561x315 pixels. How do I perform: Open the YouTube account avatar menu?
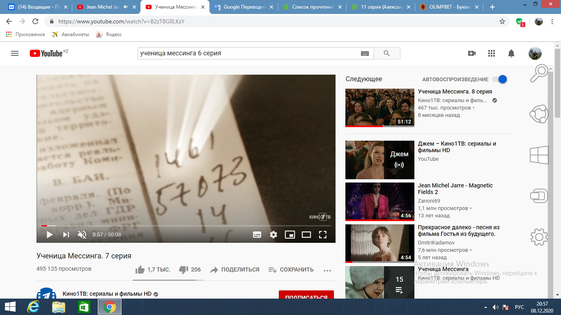tap(535, 53)
